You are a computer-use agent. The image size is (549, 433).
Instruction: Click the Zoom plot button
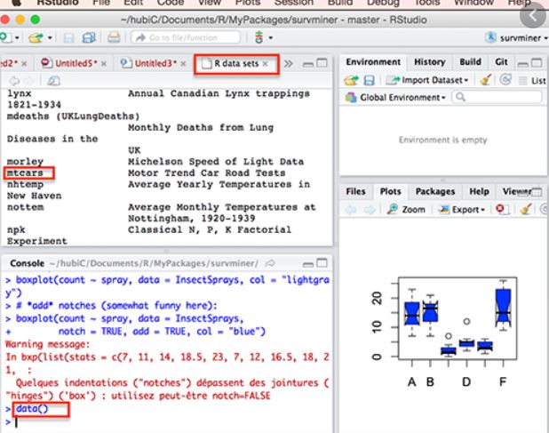pos(406,210)
